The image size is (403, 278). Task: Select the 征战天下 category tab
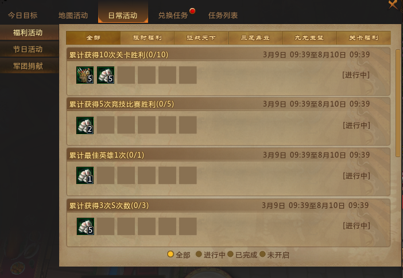pyautogui.click(x=201, y=38)
